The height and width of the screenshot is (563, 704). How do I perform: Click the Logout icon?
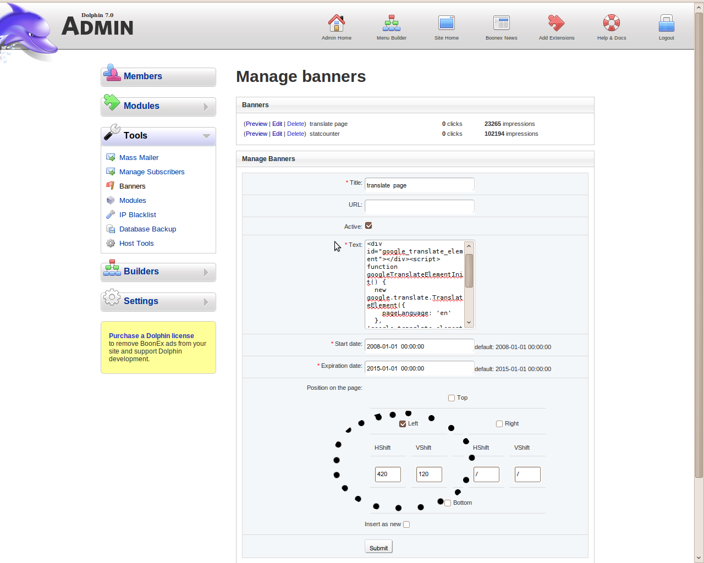pyautogui.click(x=666, y=23)
